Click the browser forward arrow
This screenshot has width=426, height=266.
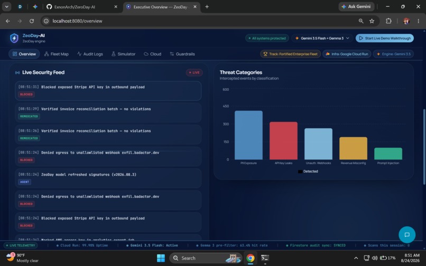(x=20, y=21)
